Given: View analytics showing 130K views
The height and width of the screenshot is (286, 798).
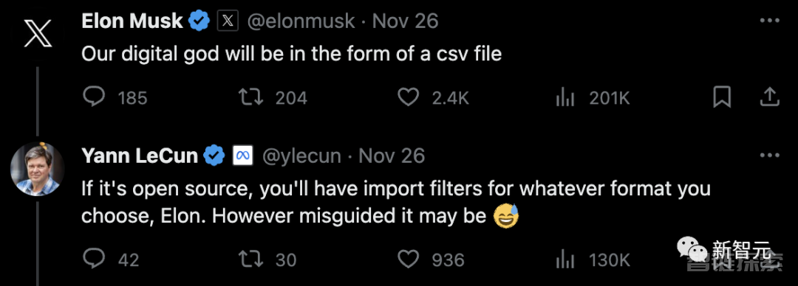Looking at the screenshot, I should coord(565,260).
